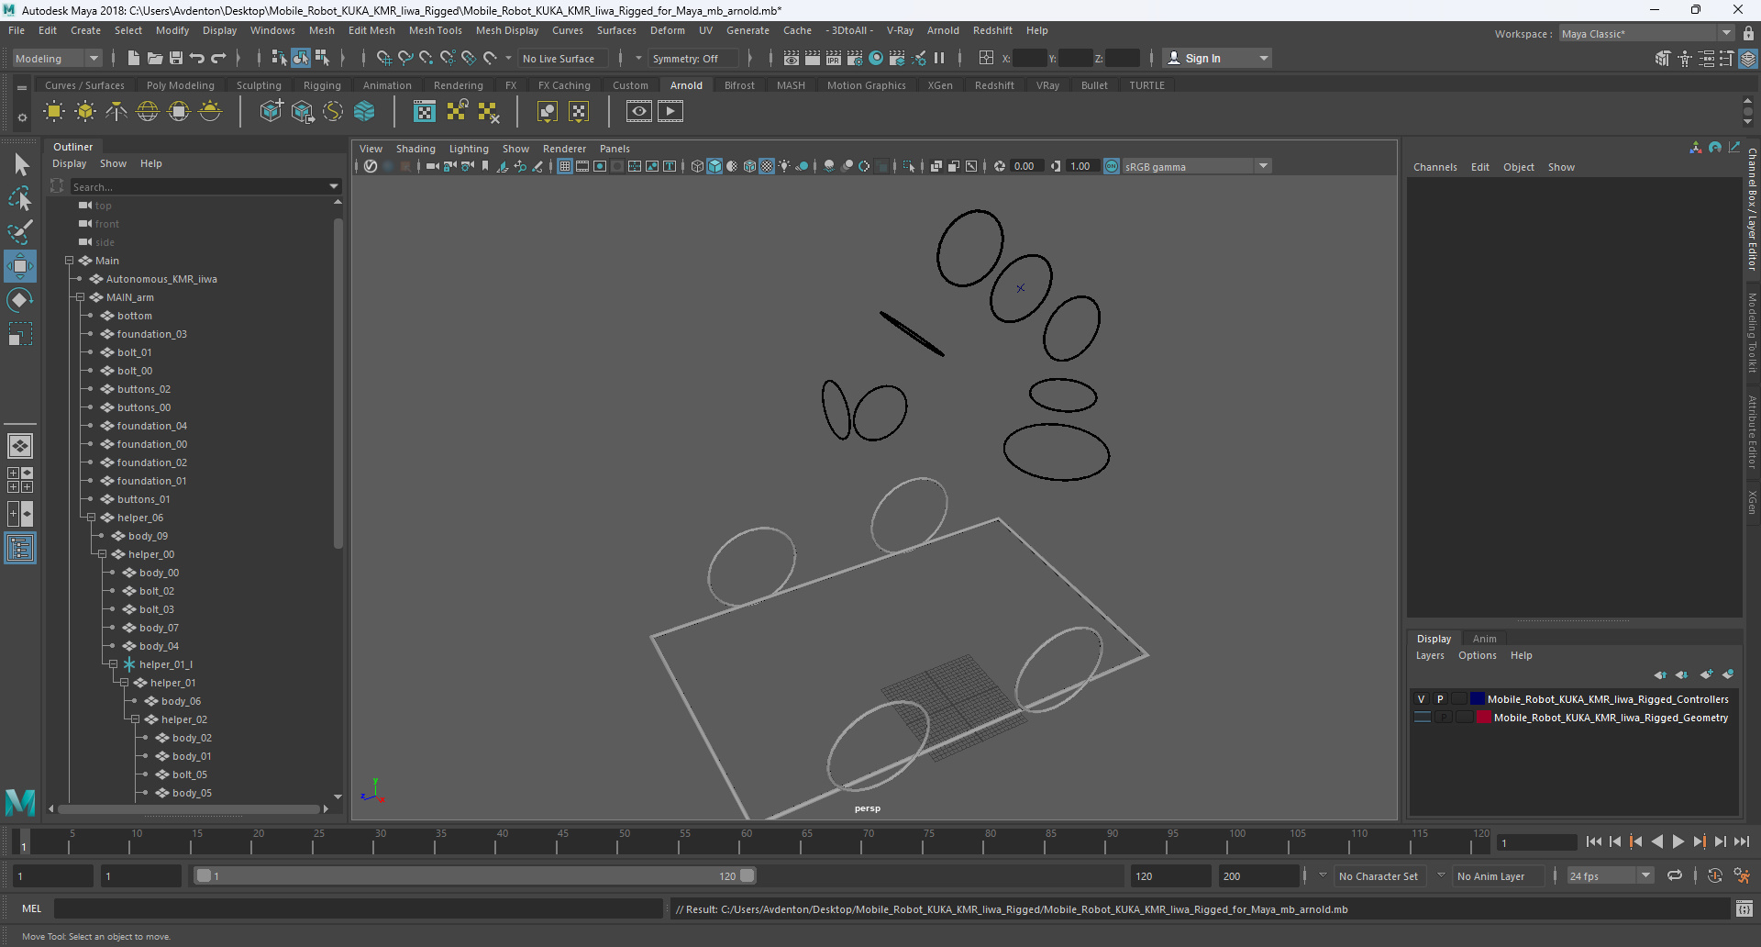
Task: Toggle visibility V of Controllers layer
Action: point(1422,699)
